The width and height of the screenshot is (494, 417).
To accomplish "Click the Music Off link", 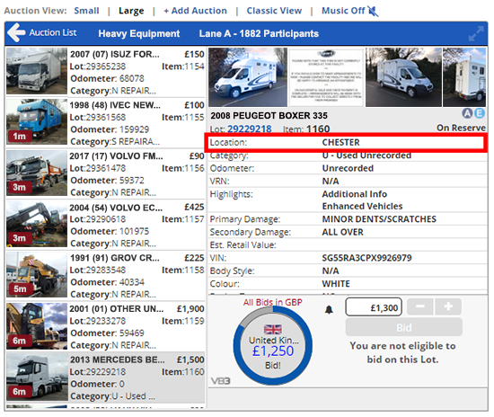I will click(343, 11).
